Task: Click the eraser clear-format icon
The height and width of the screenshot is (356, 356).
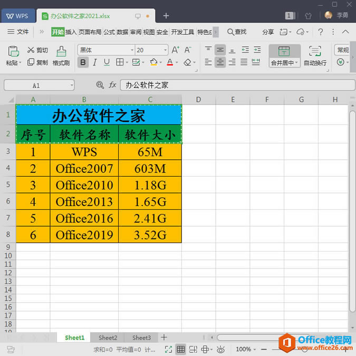Action: 188,62
